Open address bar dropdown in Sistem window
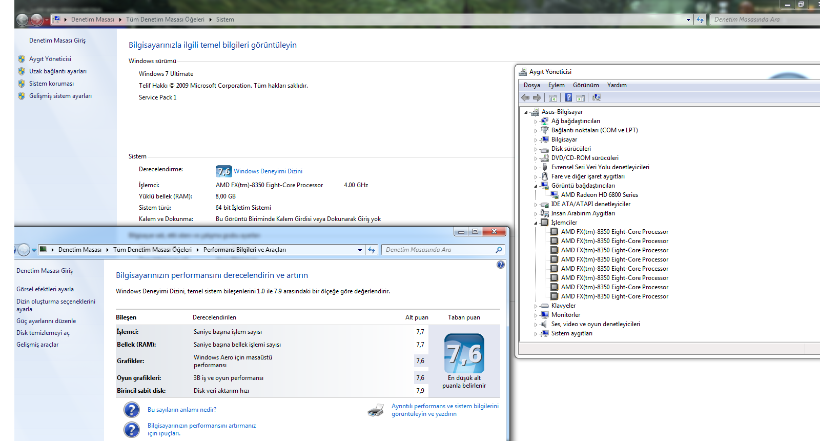 688,19
